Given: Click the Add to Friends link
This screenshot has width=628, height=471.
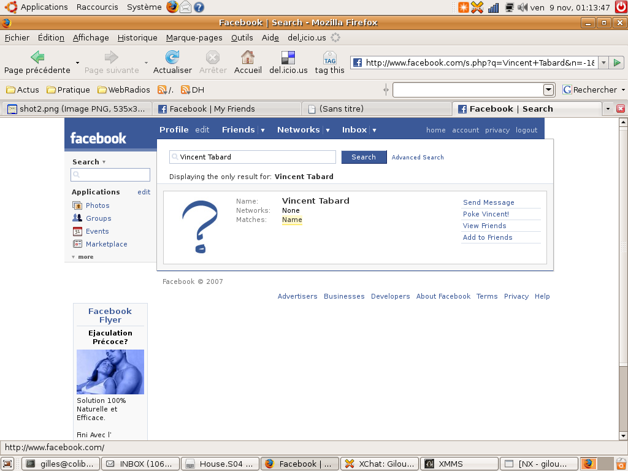Looking at the screenshot, I should coord(488,237).
